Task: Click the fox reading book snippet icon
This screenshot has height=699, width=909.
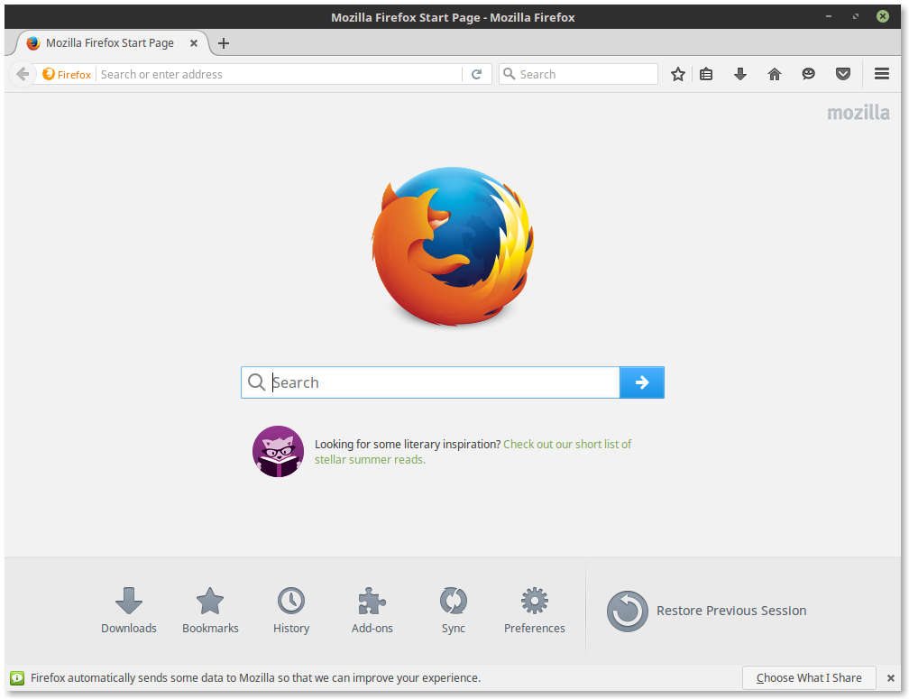Action: click(279, 452)
